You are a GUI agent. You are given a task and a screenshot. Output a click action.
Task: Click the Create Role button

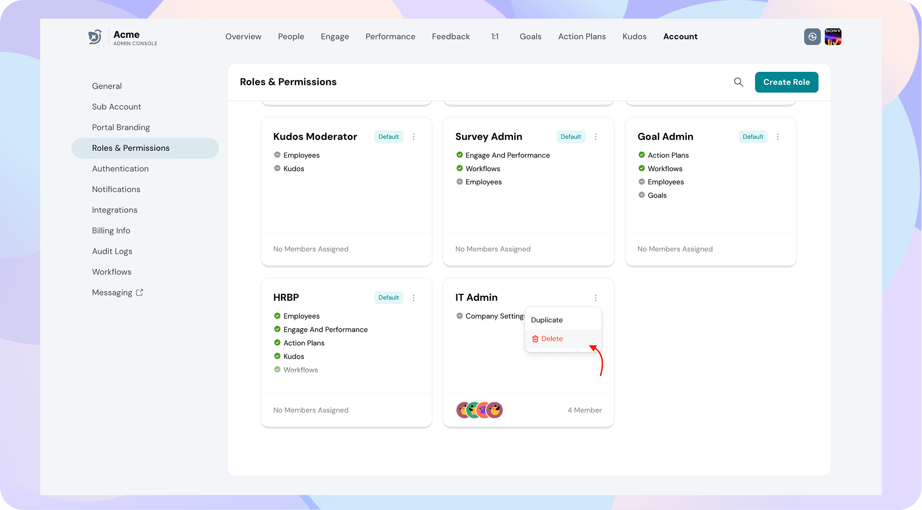coord(787,82)
